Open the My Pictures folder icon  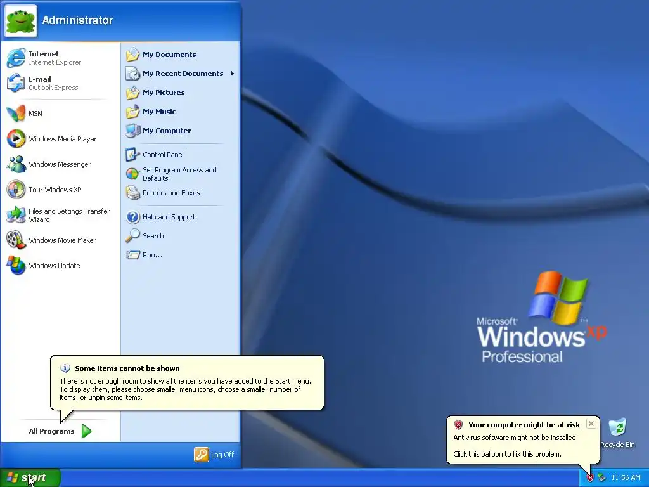click(132, 93)
